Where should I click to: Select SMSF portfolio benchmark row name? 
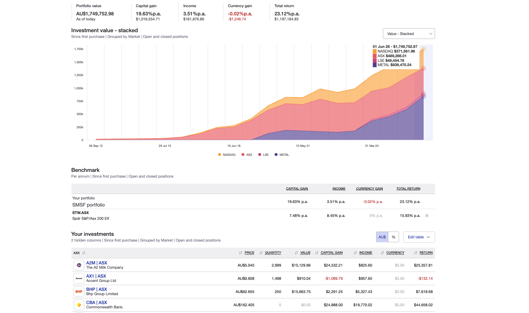click(x=89, y=205)
